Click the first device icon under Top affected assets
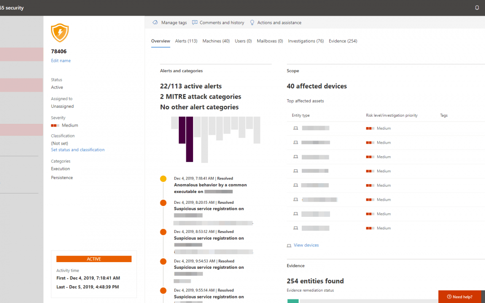 pyautogui.click(x=295, y=128)
